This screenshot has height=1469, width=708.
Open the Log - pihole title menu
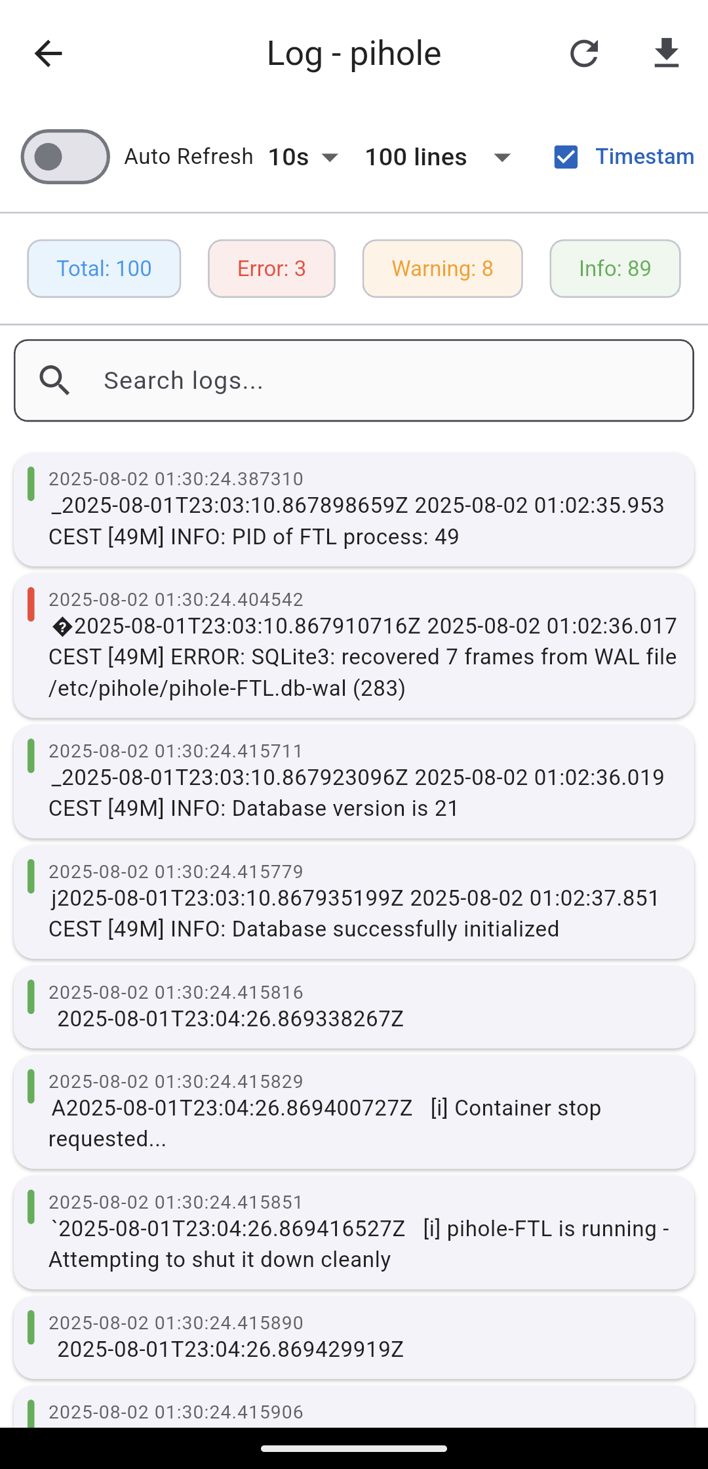point(354,53)
